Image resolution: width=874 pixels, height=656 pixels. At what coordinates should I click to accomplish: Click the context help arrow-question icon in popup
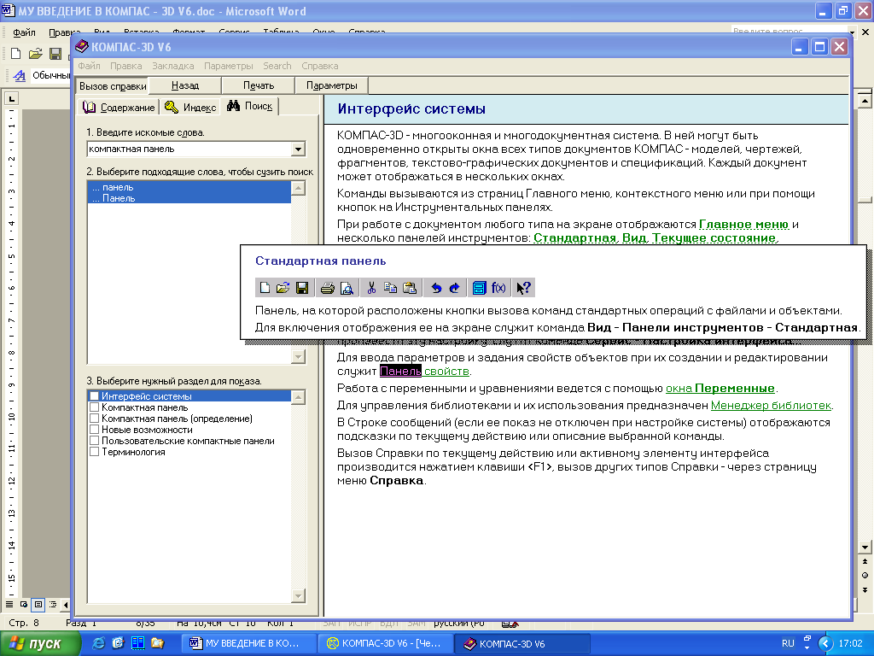pos(523,288)
